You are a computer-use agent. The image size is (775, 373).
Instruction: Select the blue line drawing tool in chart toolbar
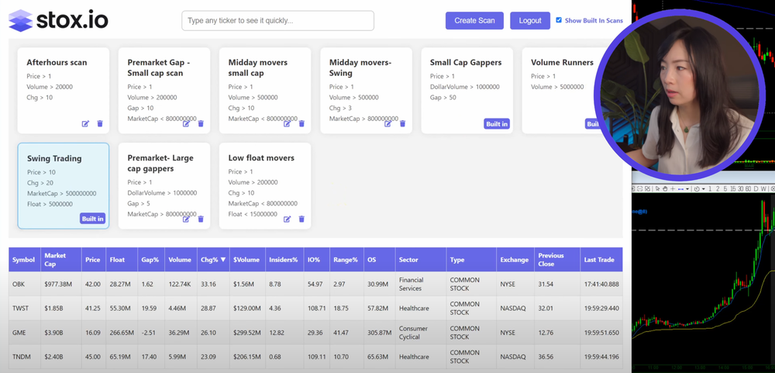click(x=680, y=189)
